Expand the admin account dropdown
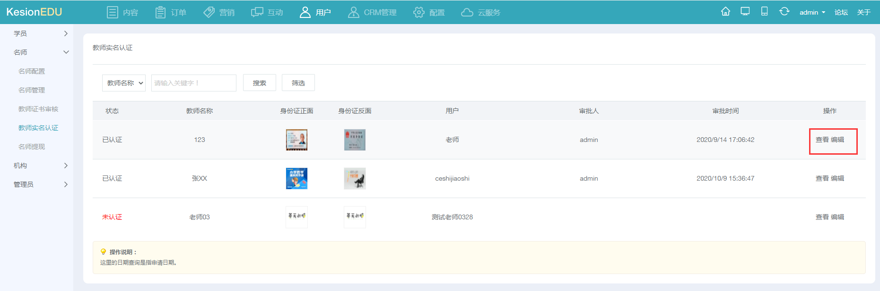 point(812,12)
